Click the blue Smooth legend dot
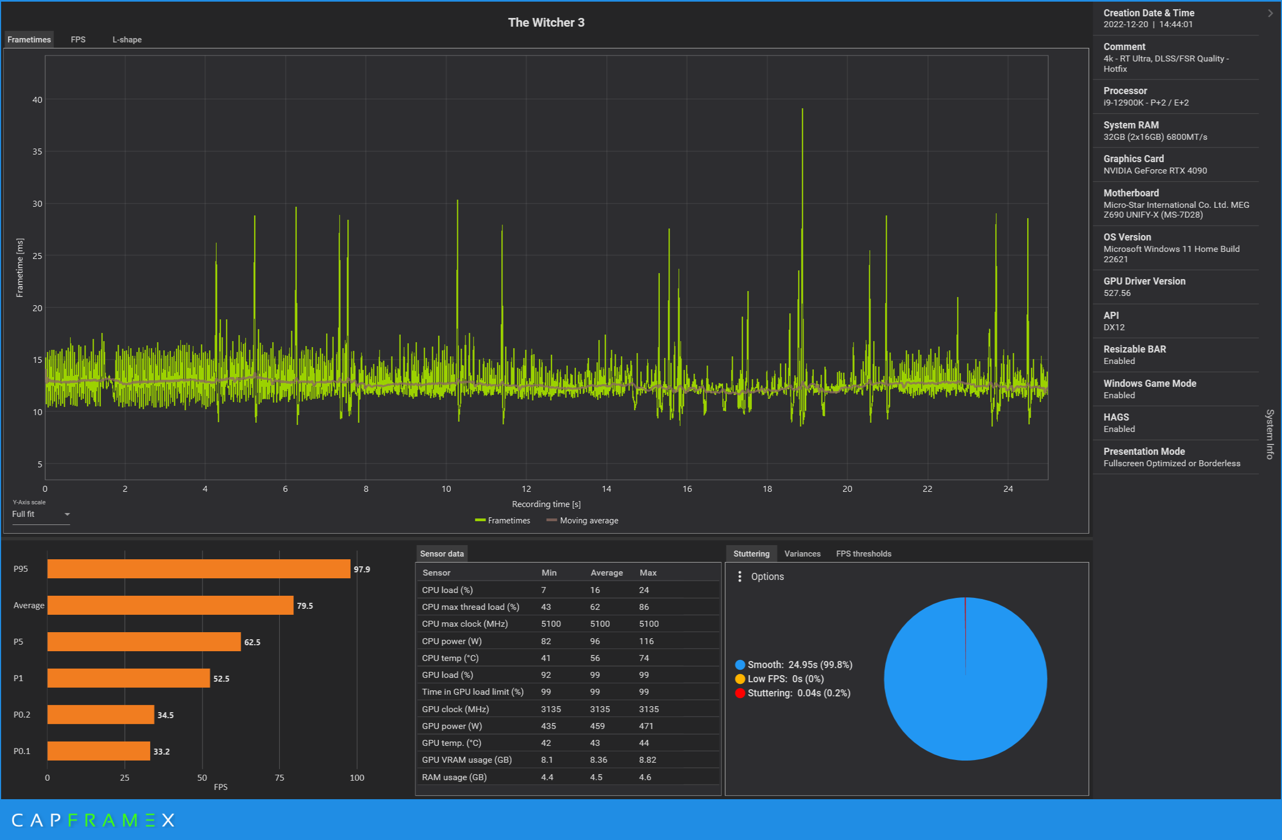Image resolution: width=1282 pixels, height=840 pixels. pos(740,665)
